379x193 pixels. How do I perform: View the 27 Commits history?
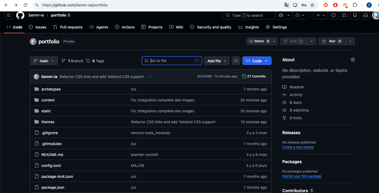tap(254, 76)
